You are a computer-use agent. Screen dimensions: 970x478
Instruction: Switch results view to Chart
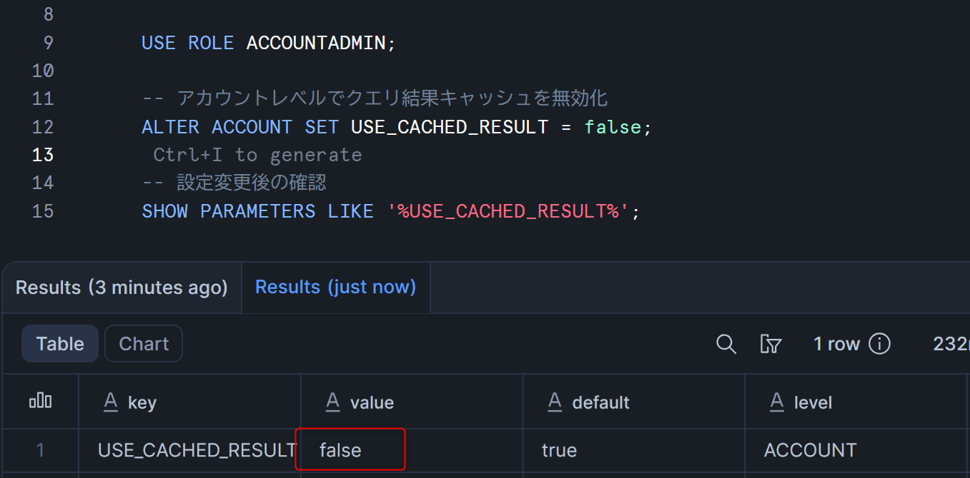pyautogui.click(x=144, y=344)
